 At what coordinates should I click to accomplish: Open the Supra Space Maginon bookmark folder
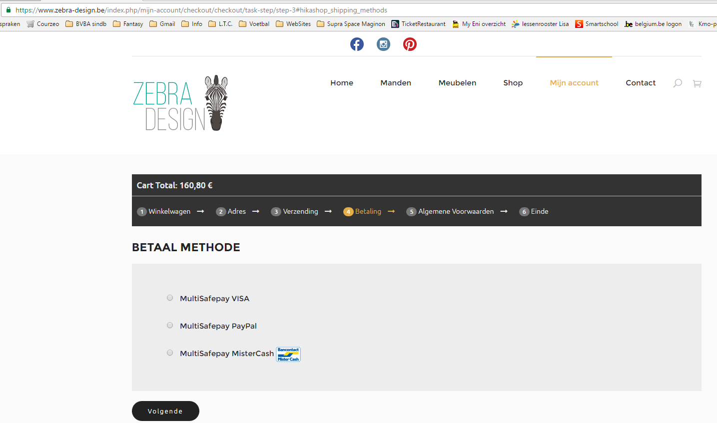[351, 24]
